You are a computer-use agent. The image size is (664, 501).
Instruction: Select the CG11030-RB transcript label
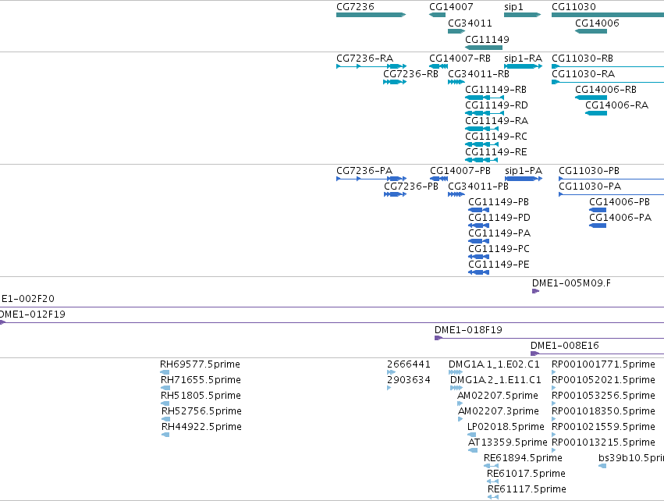[582, 58]
